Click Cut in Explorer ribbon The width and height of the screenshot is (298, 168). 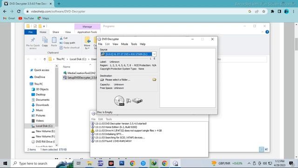[x=64, y=38]
